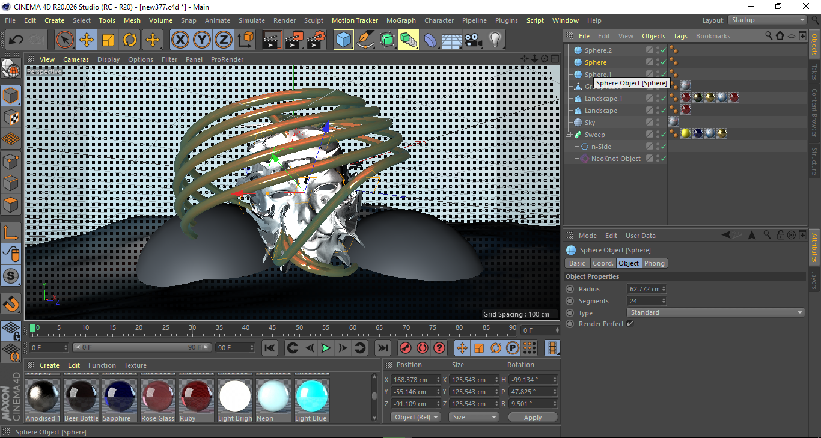Switch to the Phong tab
This screenshot has height=438, width=821.
tap(655, 263)
